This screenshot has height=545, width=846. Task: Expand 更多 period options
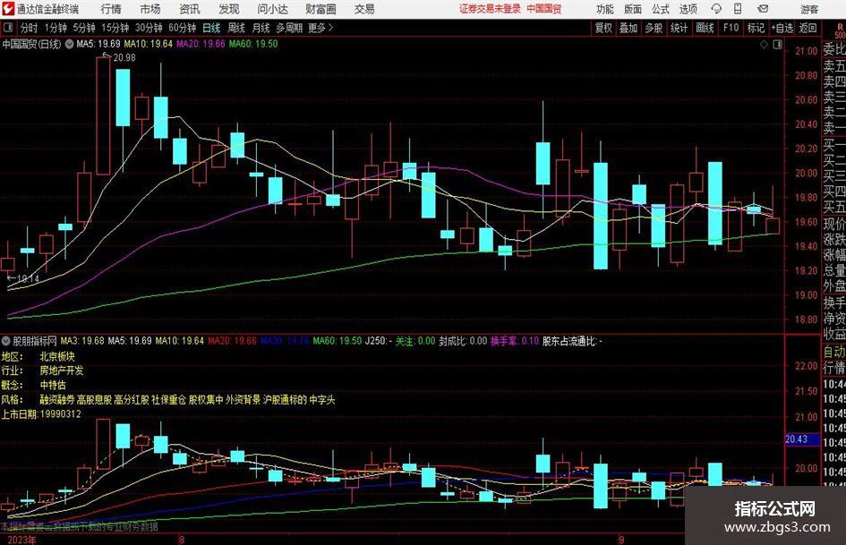[x=320, y=28]
